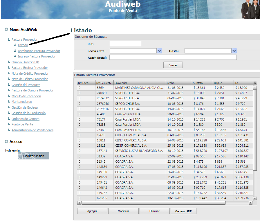This screenshot has height=221, width=260.
Task: Click the icon next to Nota de Débito Proveedor
Action: click(9, 79)
